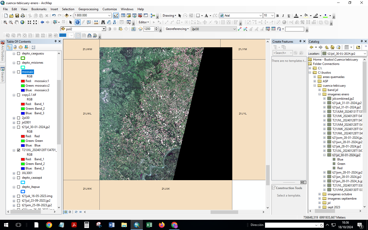Open the Georeferencing menu button
The height and width of the screenshot is (230, 368).
coord(177,29)
